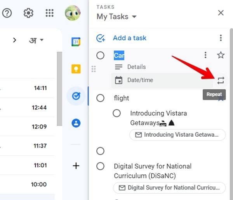Check the empty untitled task circle
This screenshot has height=200, width=233.
(x=100, y=151)
